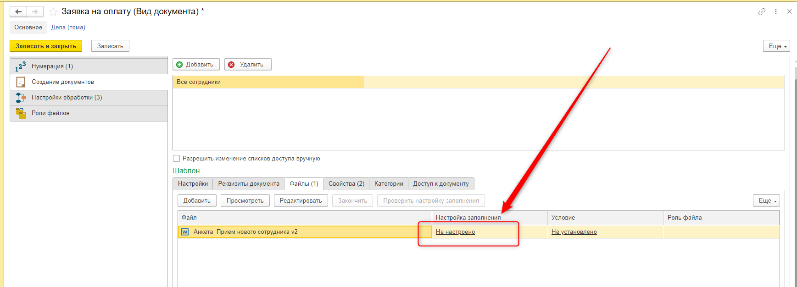The width and height of the screenshot is (797, 287).
Task: Click the Записать и закрыть button
Action: tap(46, 46)
